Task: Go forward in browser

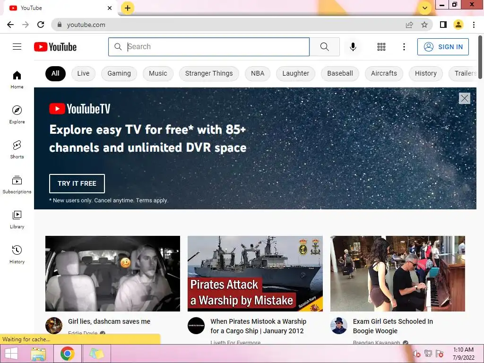Action: tap(26, 25)
